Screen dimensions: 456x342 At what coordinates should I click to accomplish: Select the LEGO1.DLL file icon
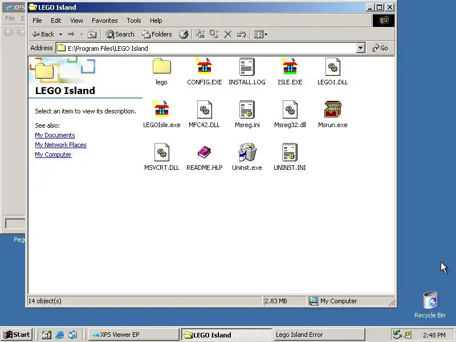point(333,67)
